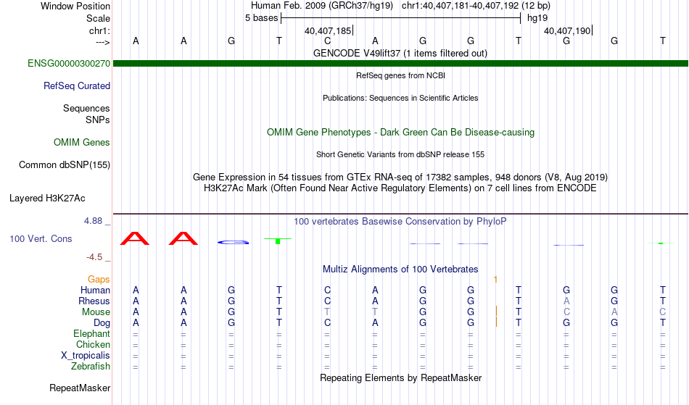The image size is (689, 405).
Task: Click the Multiz Alignments of 100 Vertebrates title
Action: (400, 269)
